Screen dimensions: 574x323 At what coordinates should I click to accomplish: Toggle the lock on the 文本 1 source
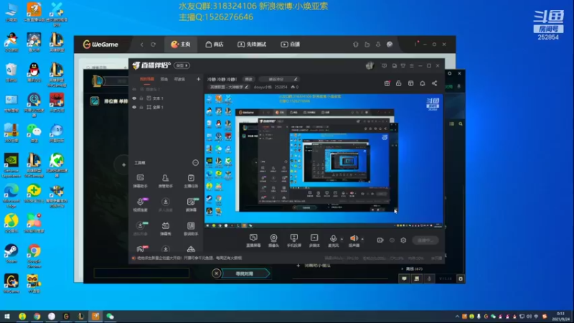tap(141, 98)
